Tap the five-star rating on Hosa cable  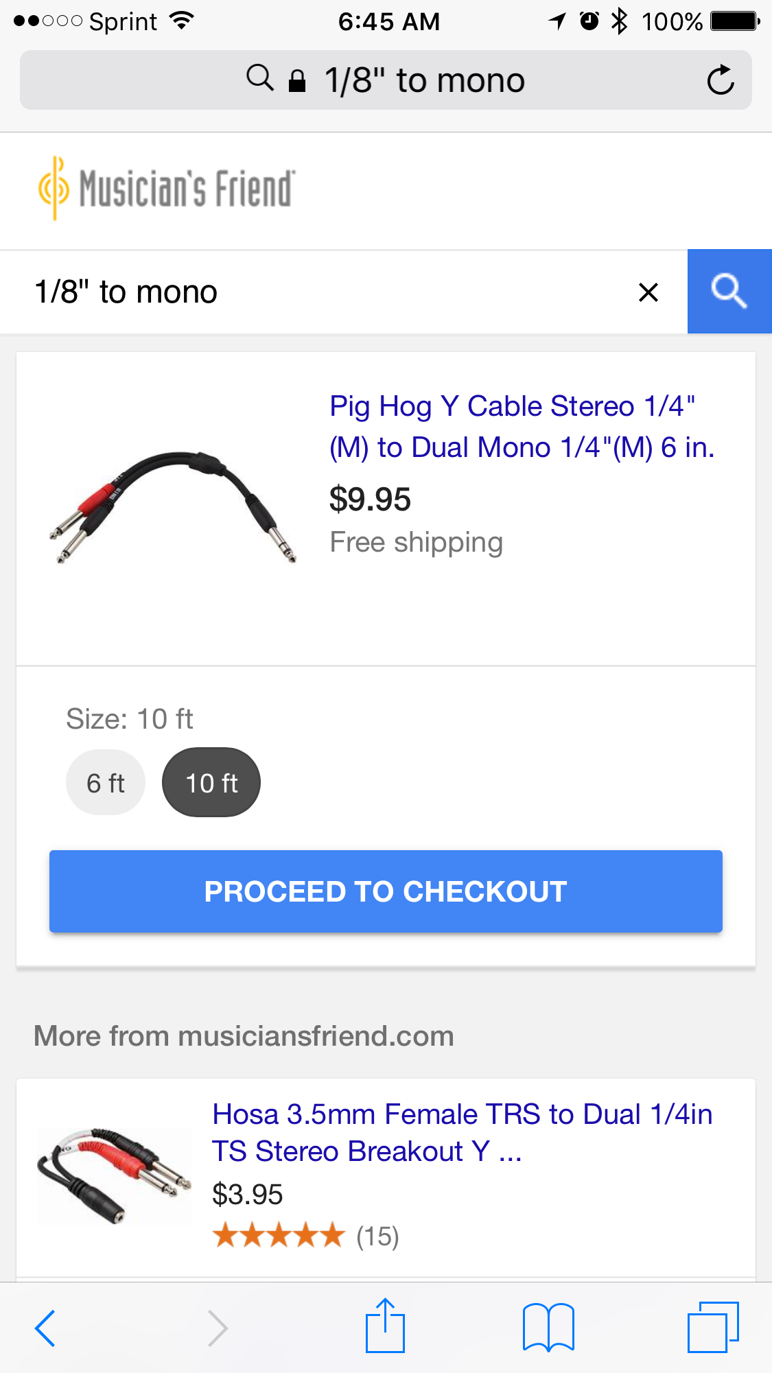point(278,1236)
